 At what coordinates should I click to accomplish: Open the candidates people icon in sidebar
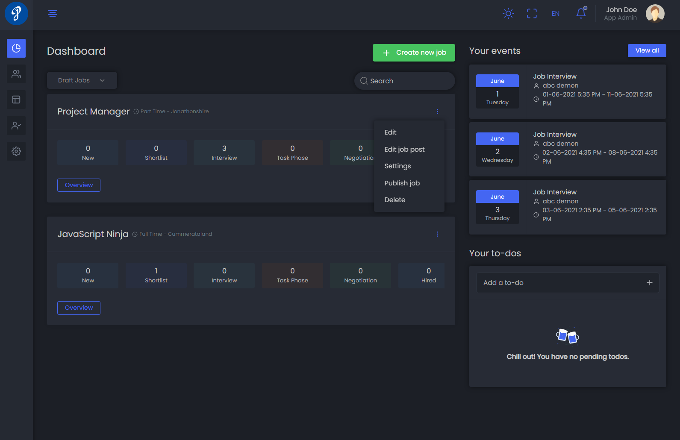tap(16, 74)
